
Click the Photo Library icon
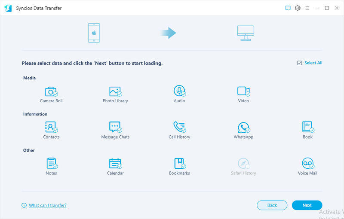click(115, 91)
